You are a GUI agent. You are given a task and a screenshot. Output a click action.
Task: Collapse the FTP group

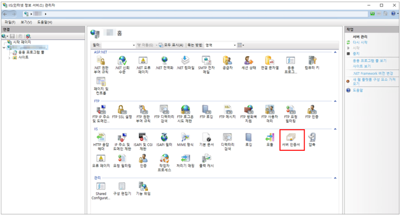tap(335, 101)
